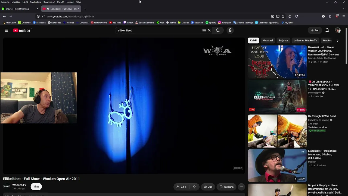Screen dimensions: 348x196
Task: Open the Luo create menu
Action: tap(315, 30)
